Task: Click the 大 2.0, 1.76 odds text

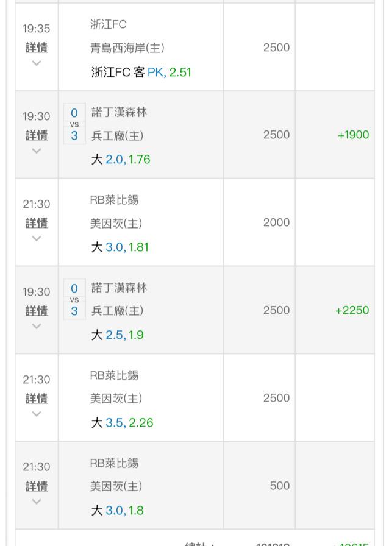Action: (120, 160)
